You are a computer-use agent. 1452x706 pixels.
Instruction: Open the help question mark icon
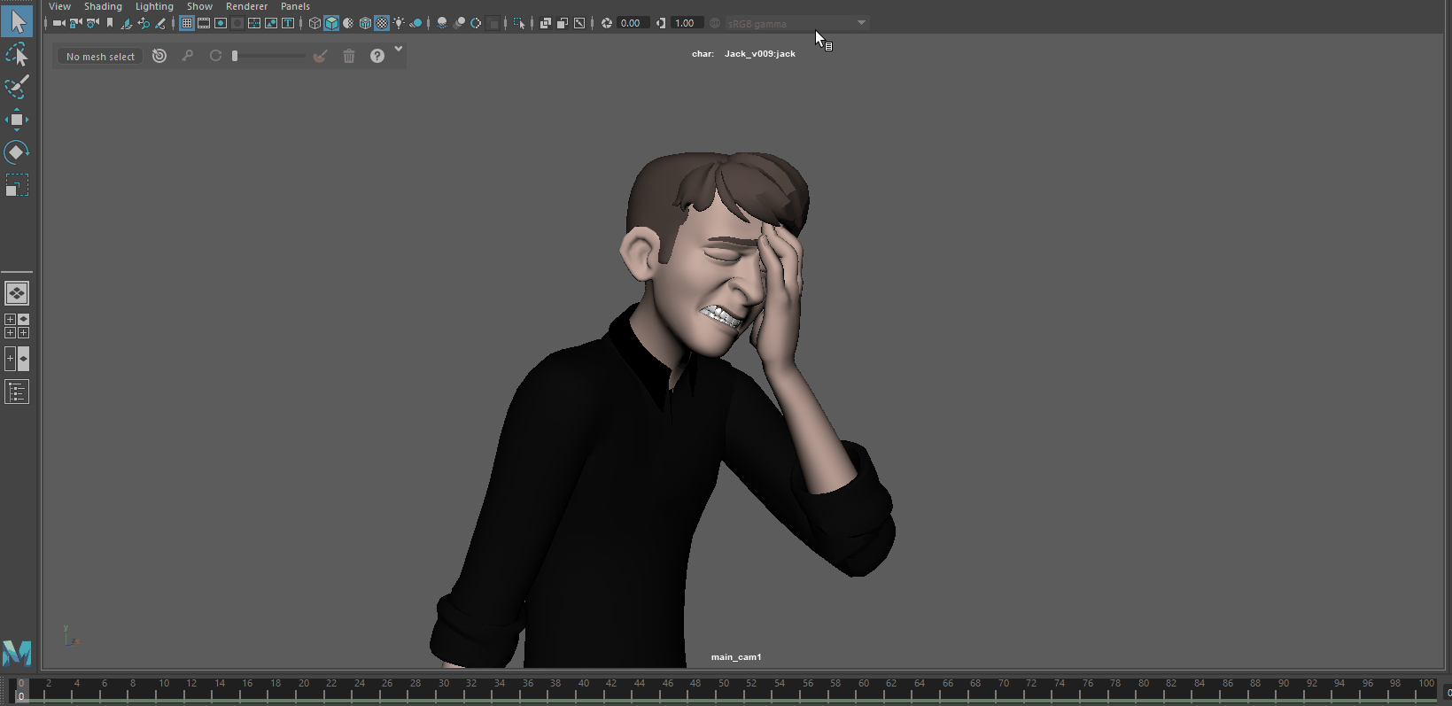377,56
